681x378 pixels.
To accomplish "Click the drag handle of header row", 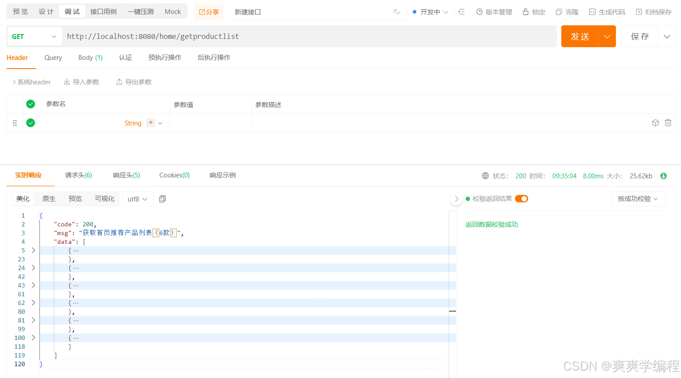I will click(x=15, y=123).
